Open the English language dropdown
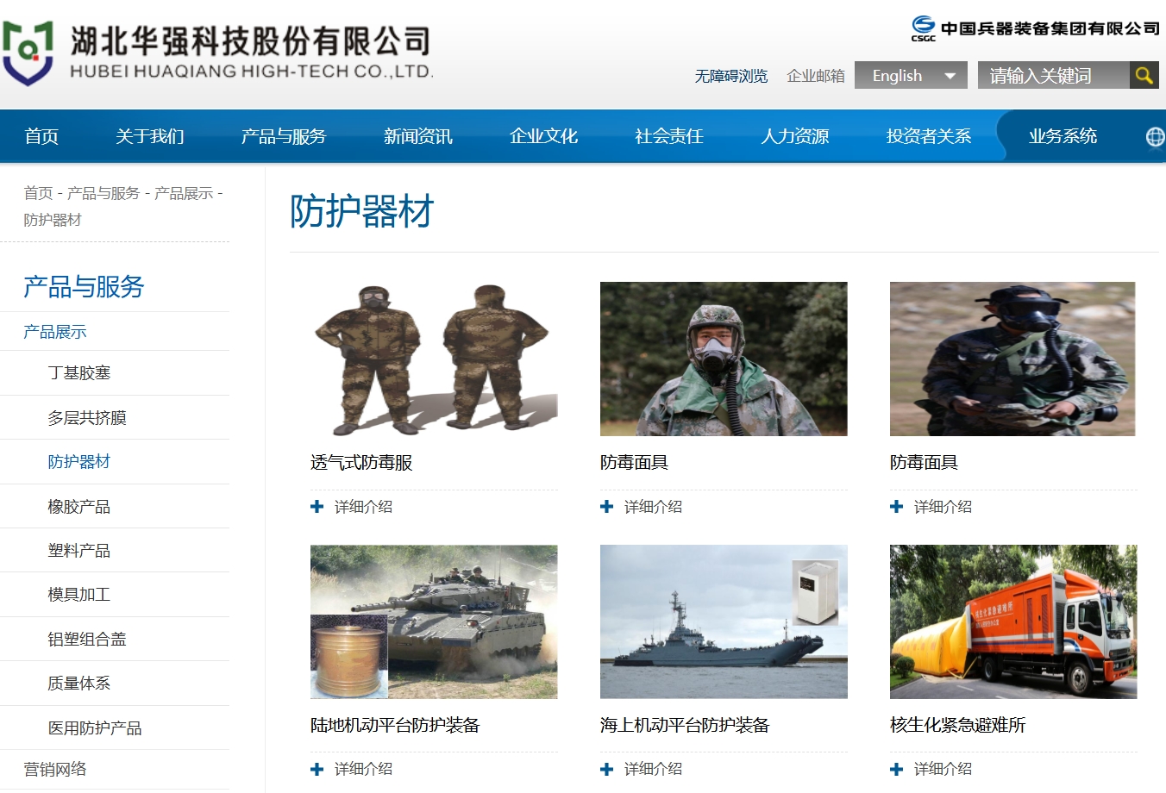The height and width of the screenshot is (793, 1166). pos(911,76)
